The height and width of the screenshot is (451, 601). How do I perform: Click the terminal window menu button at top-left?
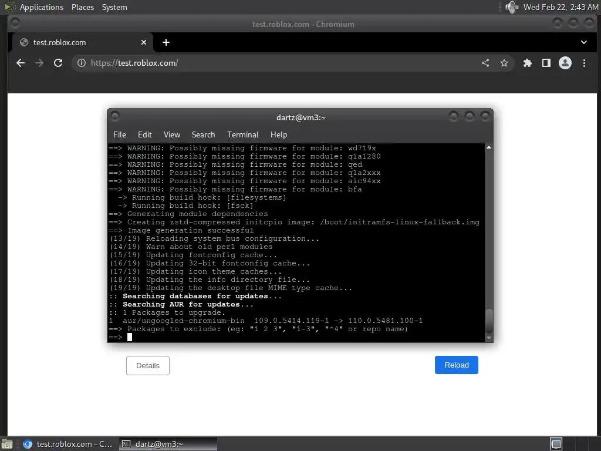[115, 116]
